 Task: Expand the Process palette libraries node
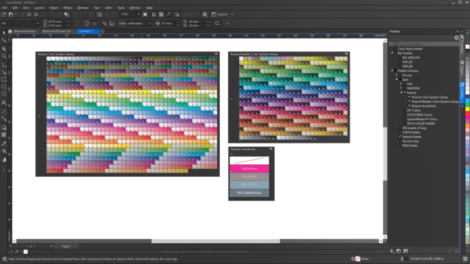pos(397,75)
